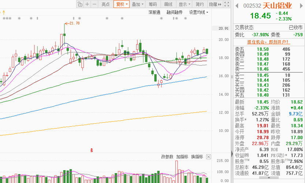The height and width of the screenshot is (183, 305).
Task: Switch to 简约 simple mode
Action: (x=200, y=4)
